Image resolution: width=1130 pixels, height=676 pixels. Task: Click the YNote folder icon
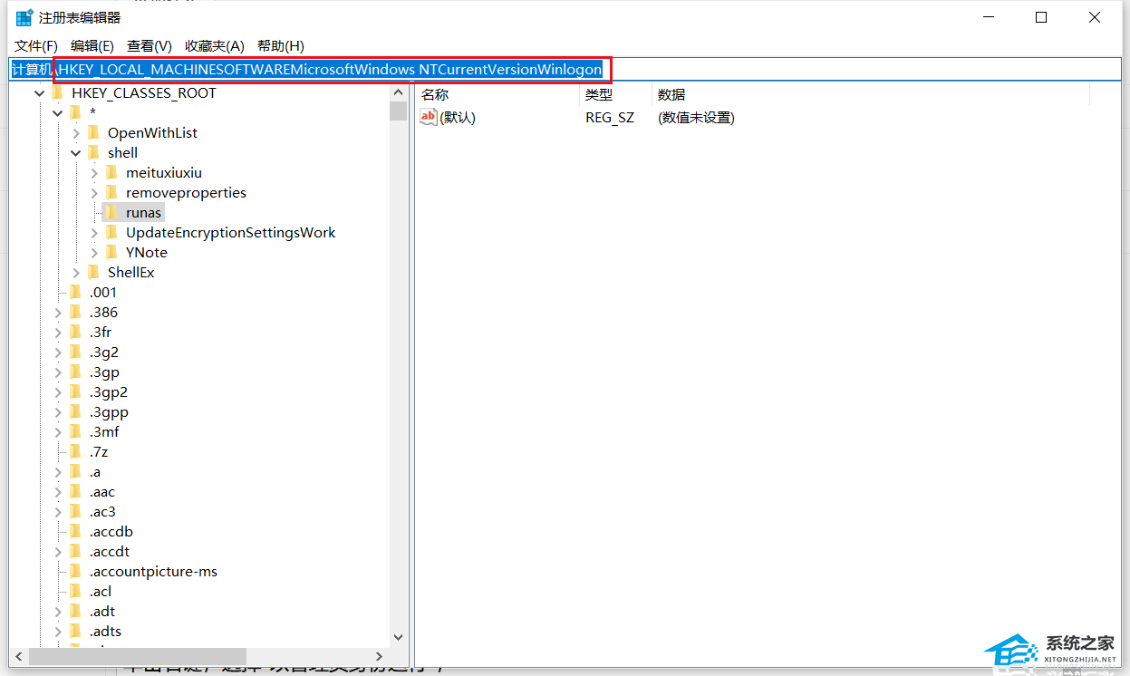(111, 252)
